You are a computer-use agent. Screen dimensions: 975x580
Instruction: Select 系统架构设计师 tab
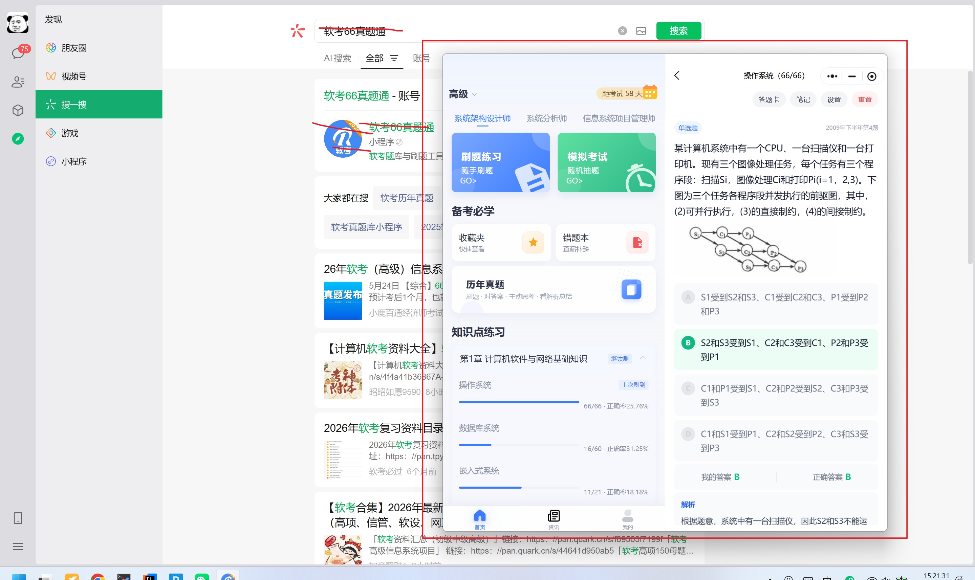click(482, 118)
